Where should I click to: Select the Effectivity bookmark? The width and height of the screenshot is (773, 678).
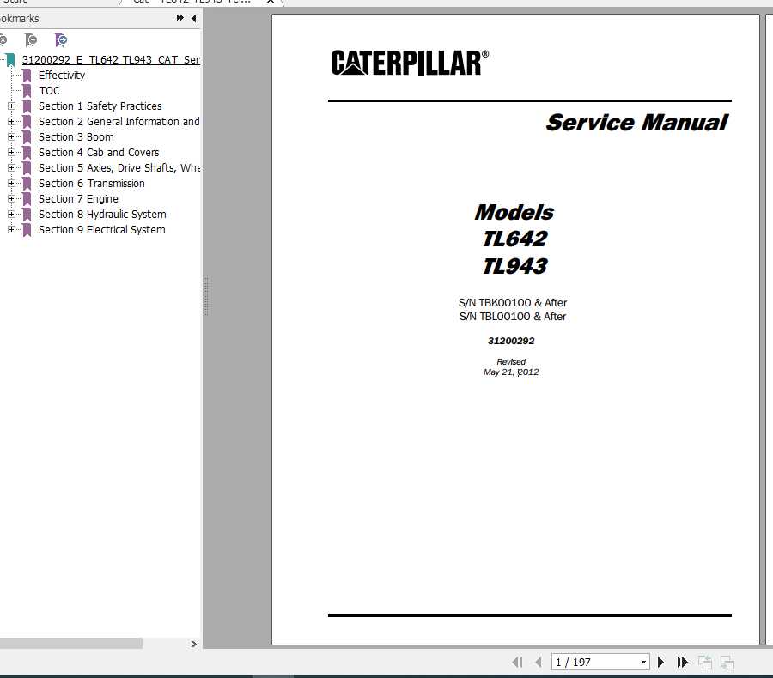click(61, 75)
